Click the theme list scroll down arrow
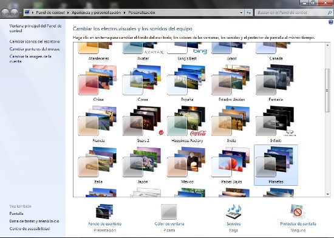The width and height of the screenshot is (334, 238). pos(327,194)
